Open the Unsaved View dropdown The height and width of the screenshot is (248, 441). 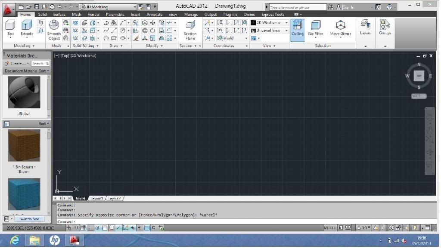[x=270, y=30]
